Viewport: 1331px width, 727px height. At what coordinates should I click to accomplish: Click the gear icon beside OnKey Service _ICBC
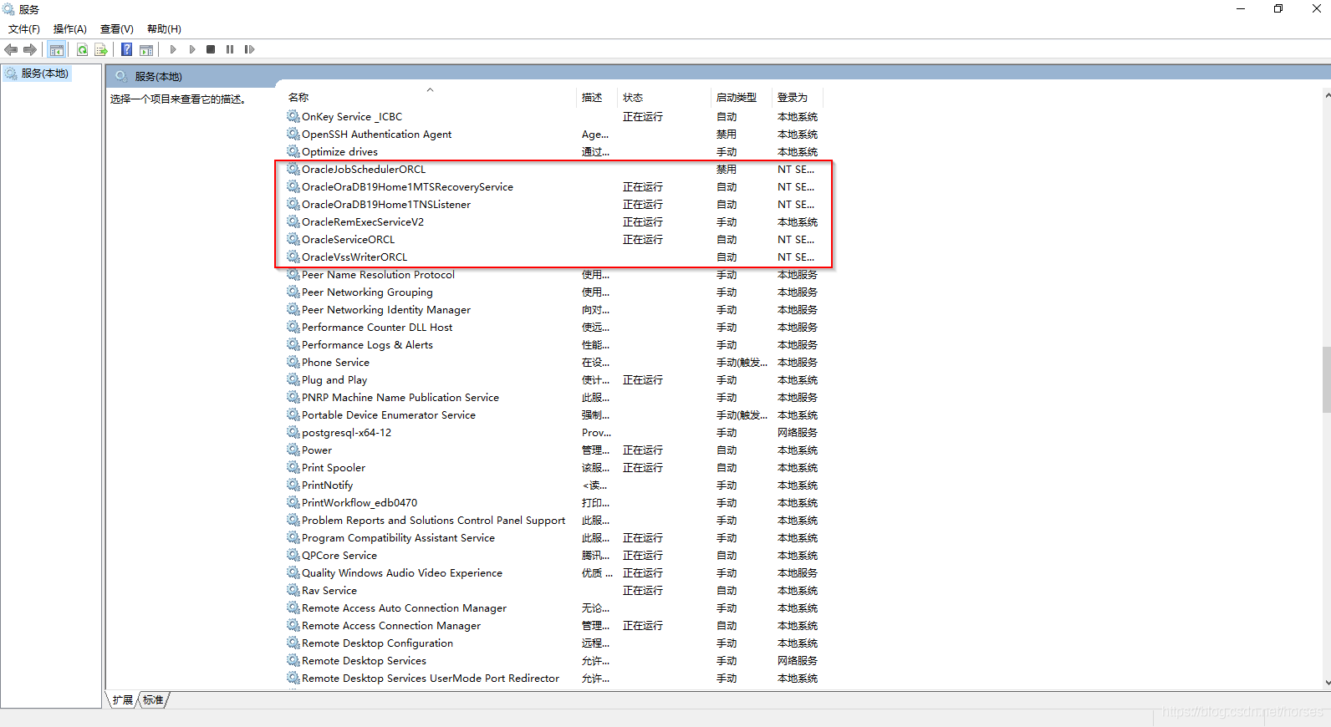(x=293, y=116)
